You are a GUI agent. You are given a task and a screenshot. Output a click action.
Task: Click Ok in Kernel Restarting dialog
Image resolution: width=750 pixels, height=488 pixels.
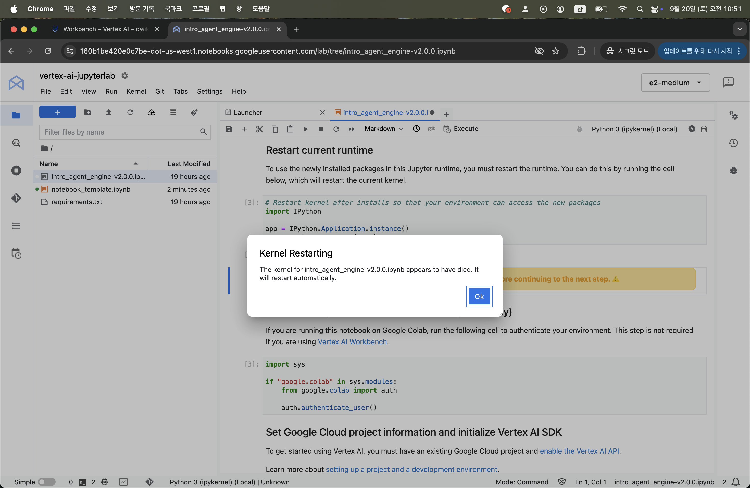pos(479,296)
